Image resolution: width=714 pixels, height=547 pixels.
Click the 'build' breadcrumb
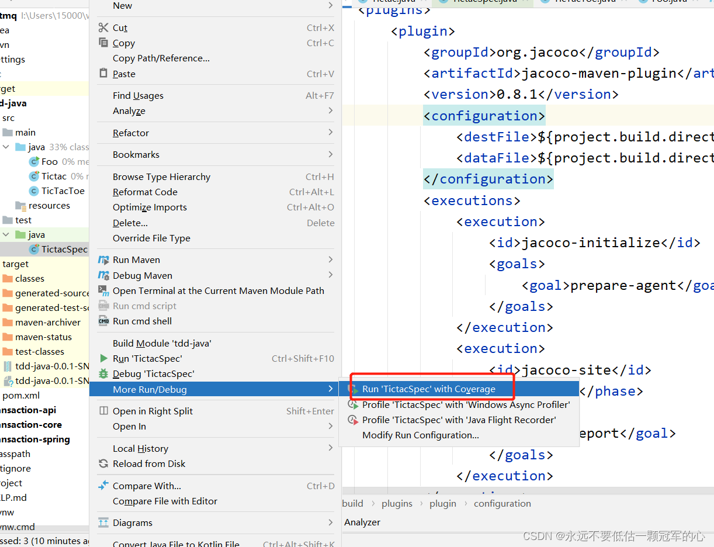click(353, 503)
